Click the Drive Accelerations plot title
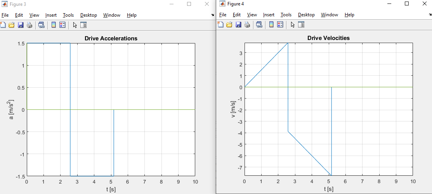The height and width of the screenshot is (194, 432). click(111, 38)
